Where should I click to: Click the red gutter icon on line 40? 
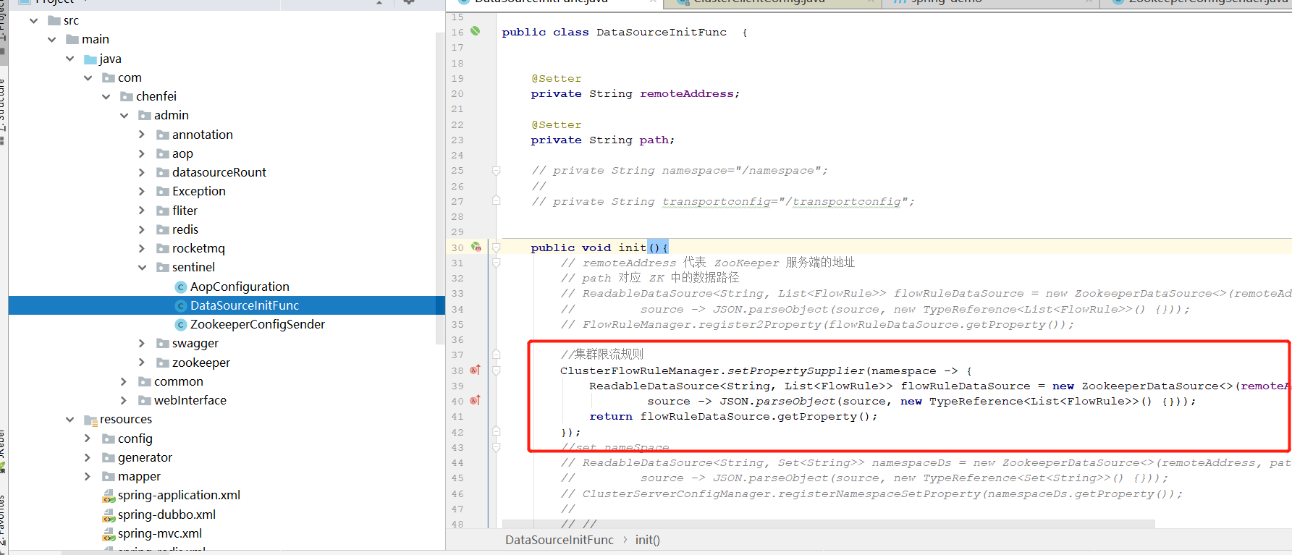(x=475, y=400)
